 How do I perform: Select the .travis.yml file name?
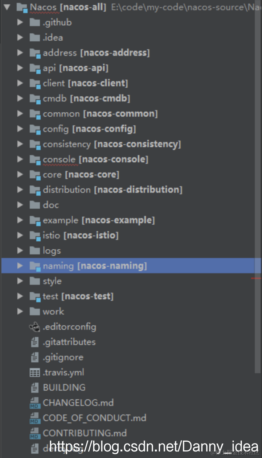(x=64, y=372)
